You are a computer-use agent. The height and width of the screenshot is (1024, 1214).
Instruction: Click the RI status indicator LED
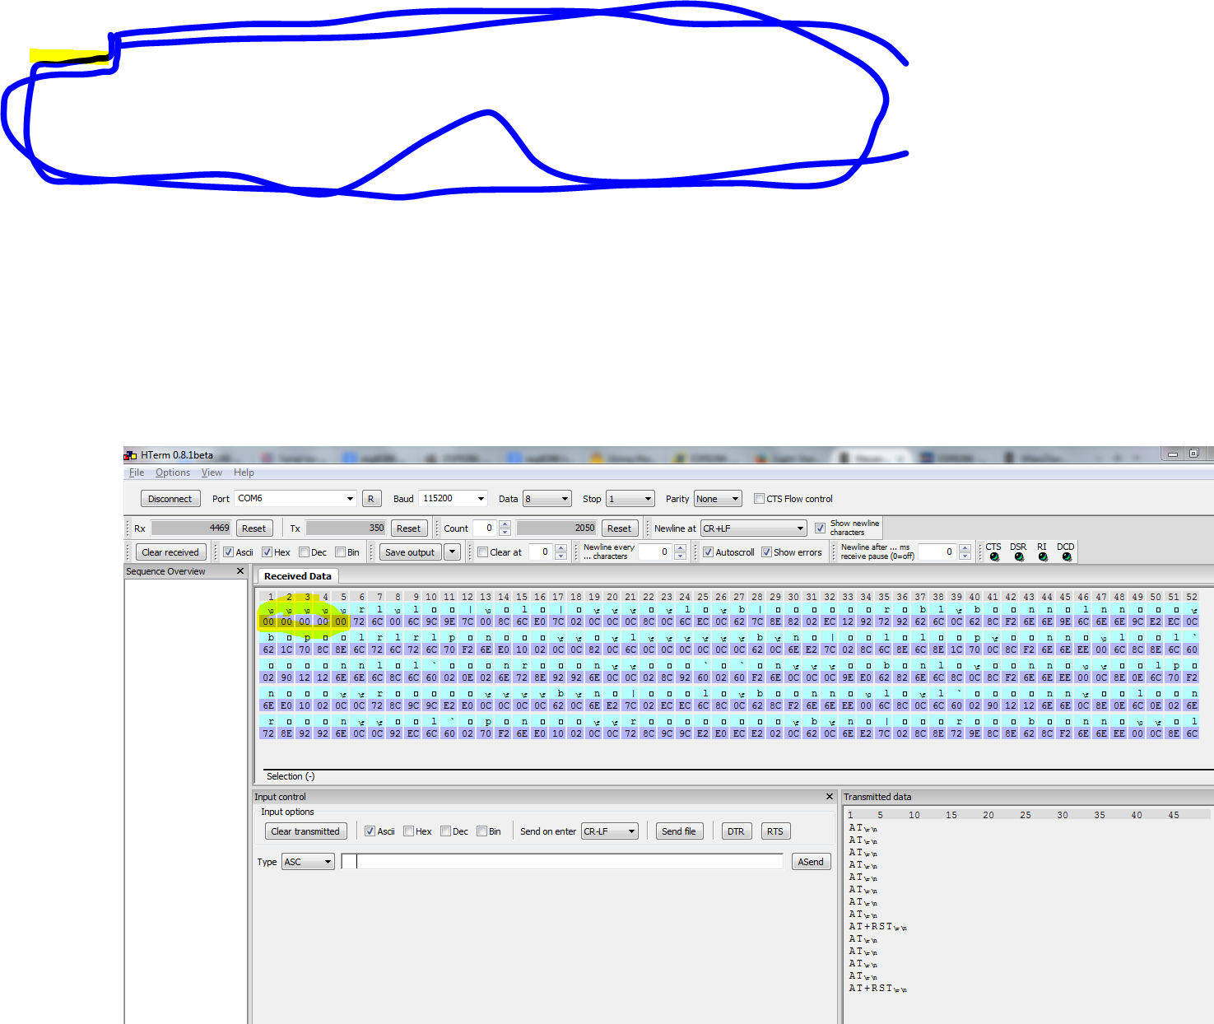(1043, 557)
